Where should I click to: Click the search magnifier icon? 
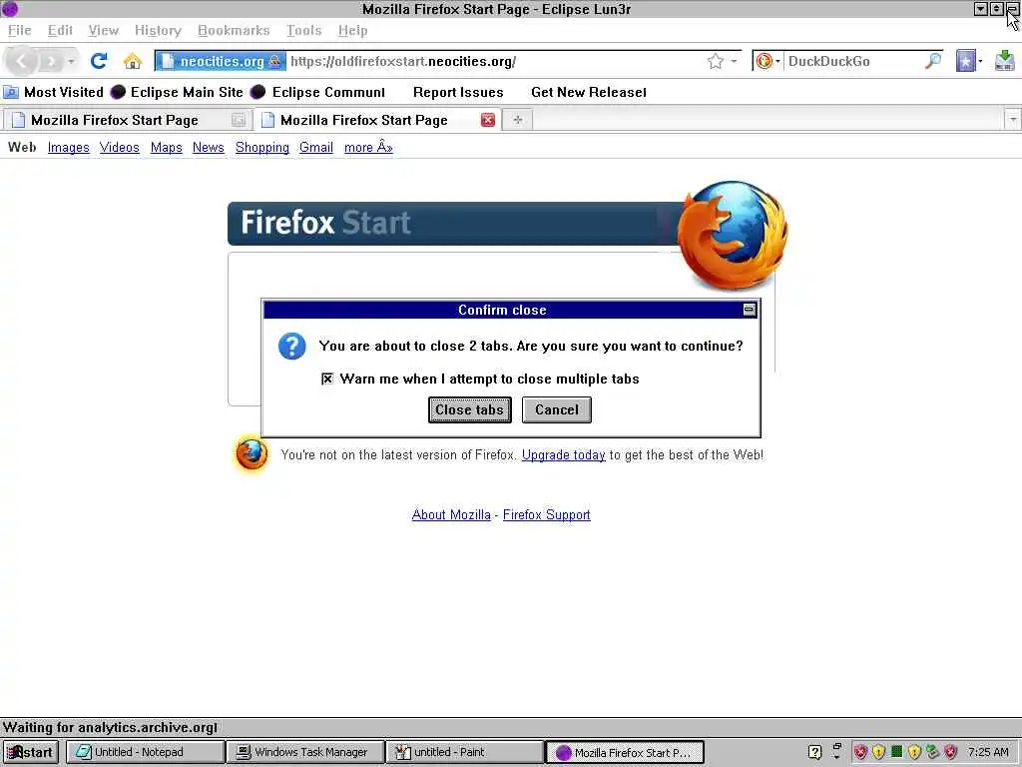(x=933, y=61)
